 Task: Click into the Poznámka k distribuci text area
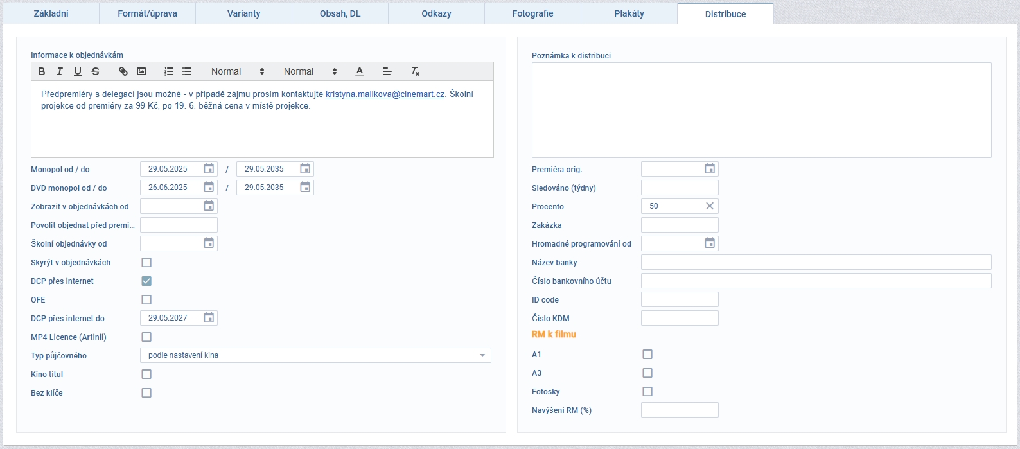pos(761,110)
